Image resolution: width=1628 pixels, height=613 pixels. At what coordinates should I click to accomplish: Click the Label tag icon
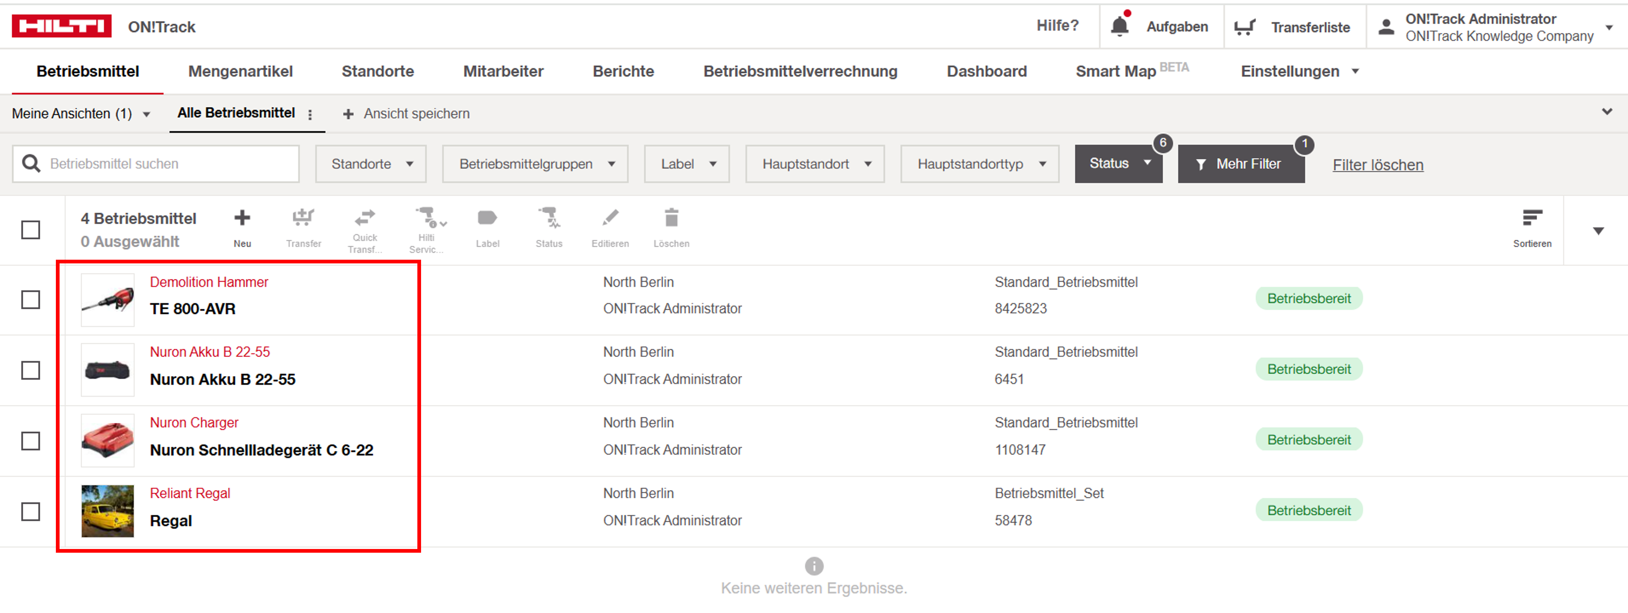coord(487,218)
